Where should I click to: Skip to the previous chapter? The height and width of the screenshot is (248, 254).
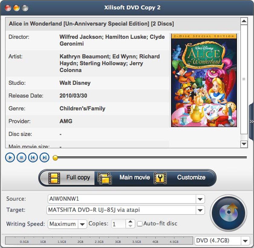point(33,157)
